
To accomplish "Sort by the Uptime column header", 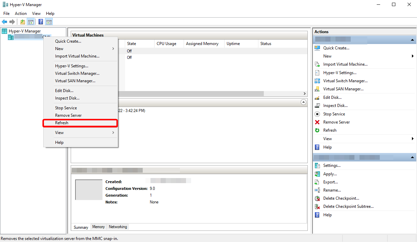I will pyautogui.click(x=241, y=44).
